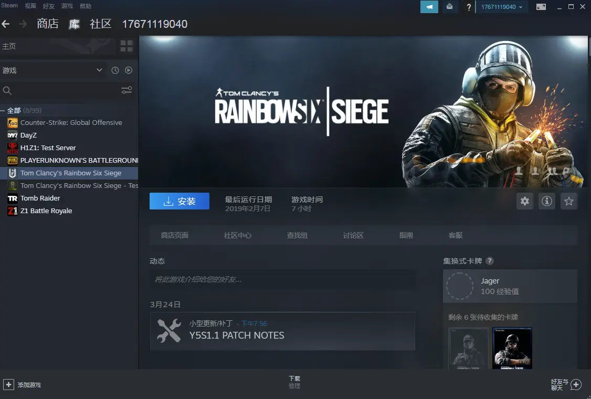
Task: Open friends and chat plus icon
Action: (576, 385)
